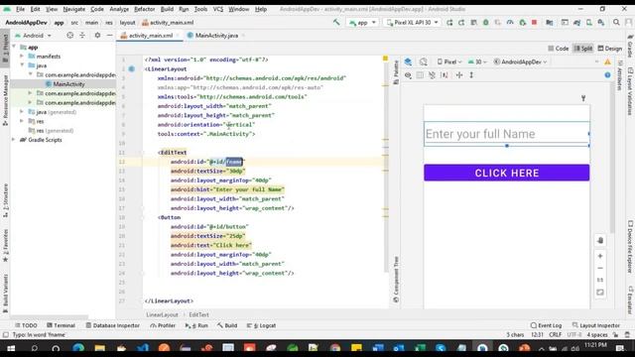Toggle the Component Tree panel
This screenshot has width=635, height=357.
tap(396, 280)
